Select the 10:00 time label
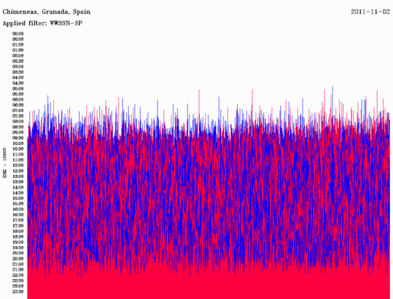 point(18,143)
